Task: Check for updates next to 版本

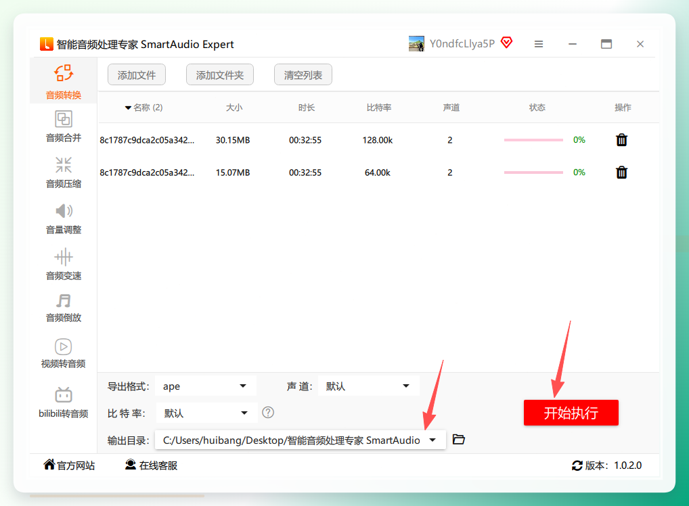Action: pos(577,465)
